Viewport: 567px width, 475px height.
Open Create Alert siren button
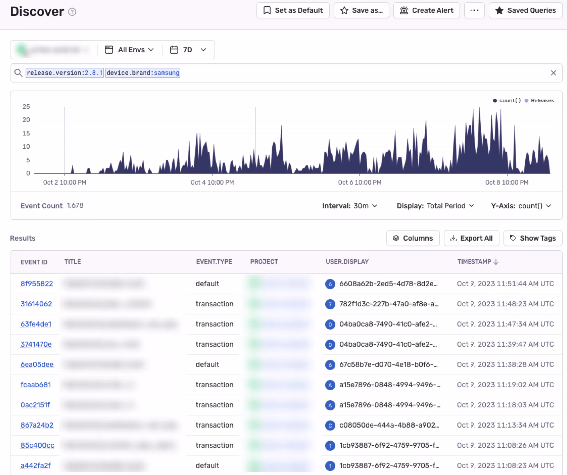[426, 10]
